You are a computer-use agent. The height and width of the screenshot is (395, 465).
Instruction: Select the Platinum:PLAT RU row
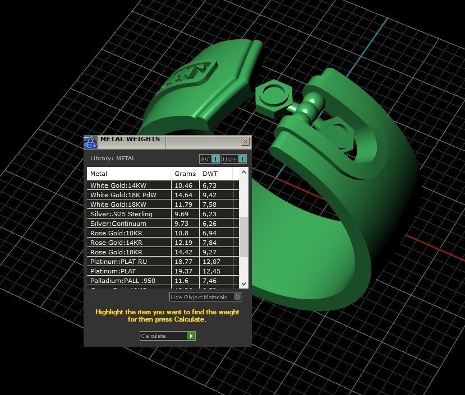point(163,261)
